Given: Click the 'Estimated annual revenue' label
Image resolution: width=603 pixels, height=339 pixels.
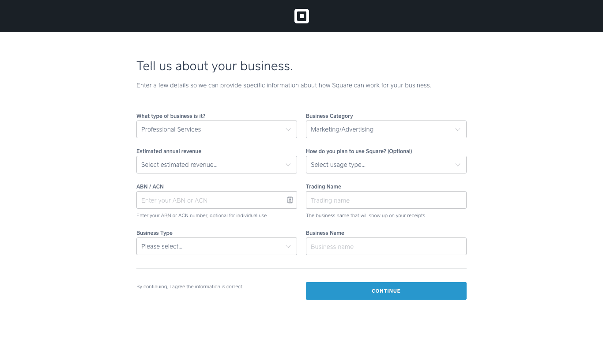Looking at the screenshot, I should (169, 151).
